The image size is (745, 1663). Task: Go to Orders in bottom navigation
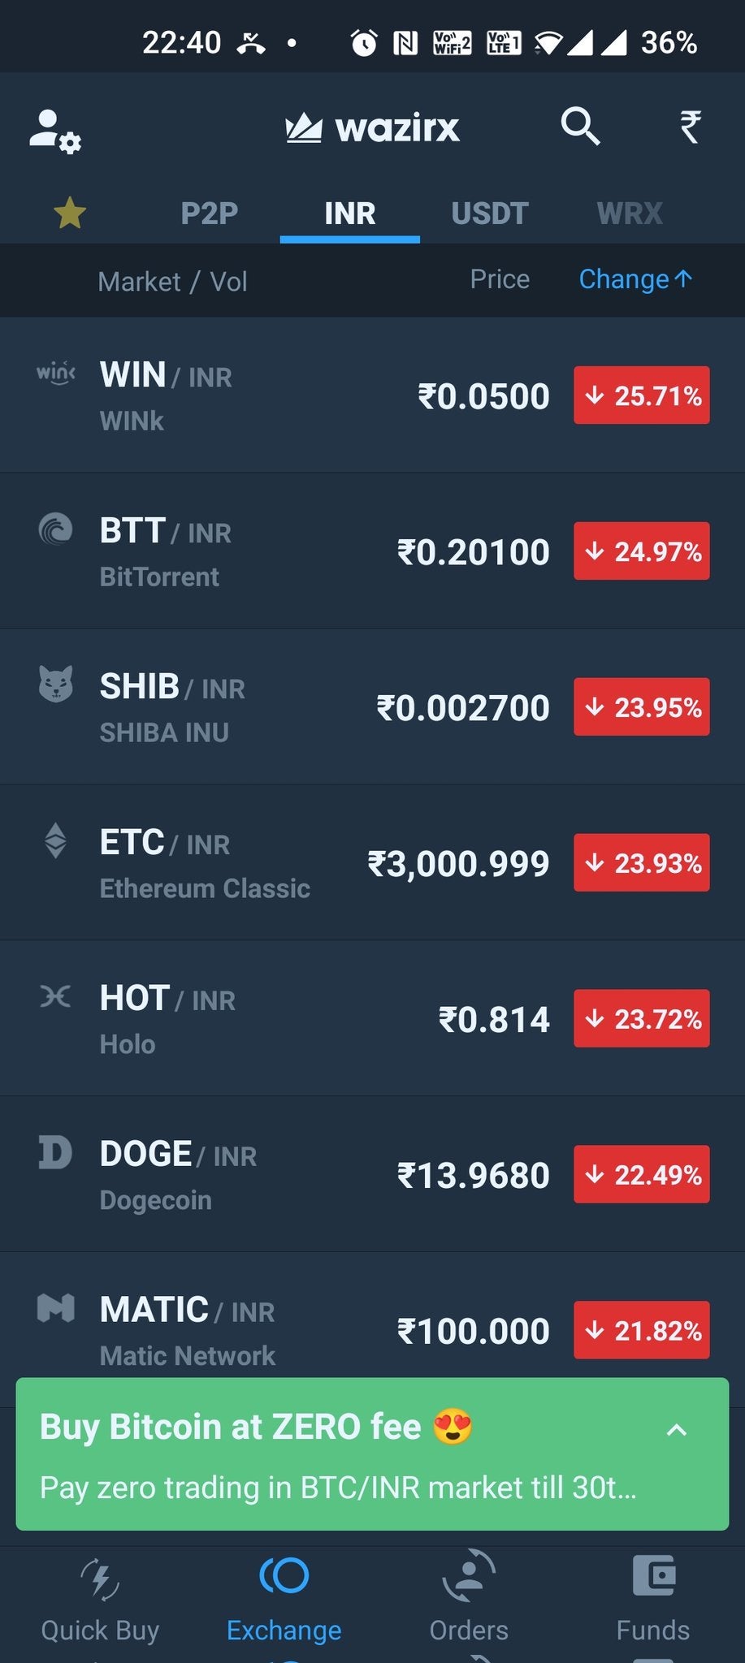pyautogui.click(x=469, y=1598)
